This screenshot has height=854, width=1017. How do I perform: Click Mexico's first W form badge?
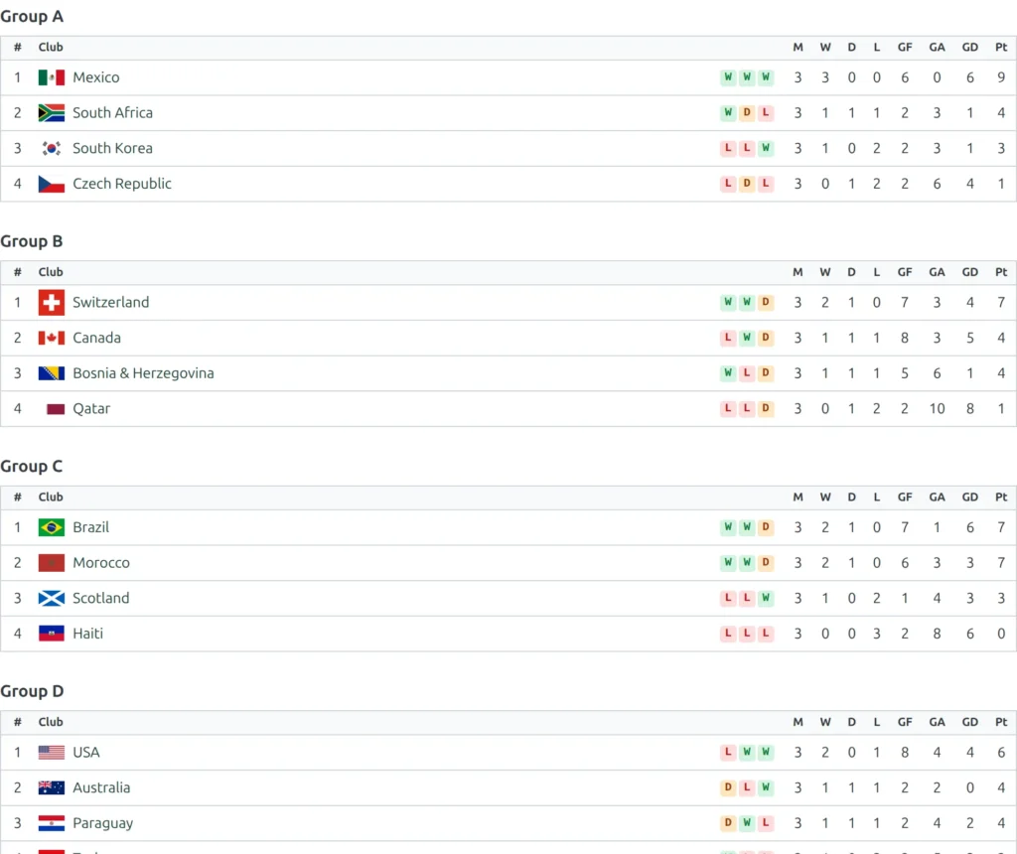[728, 77]
